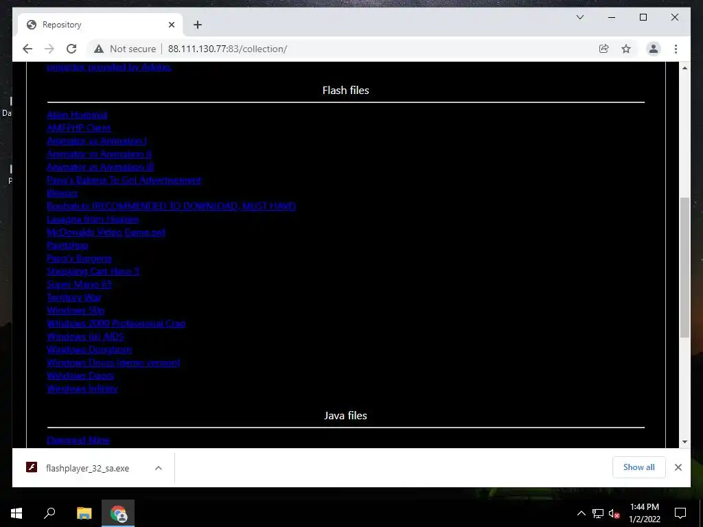Open the Super Mario 63 link

pos(79,284)
